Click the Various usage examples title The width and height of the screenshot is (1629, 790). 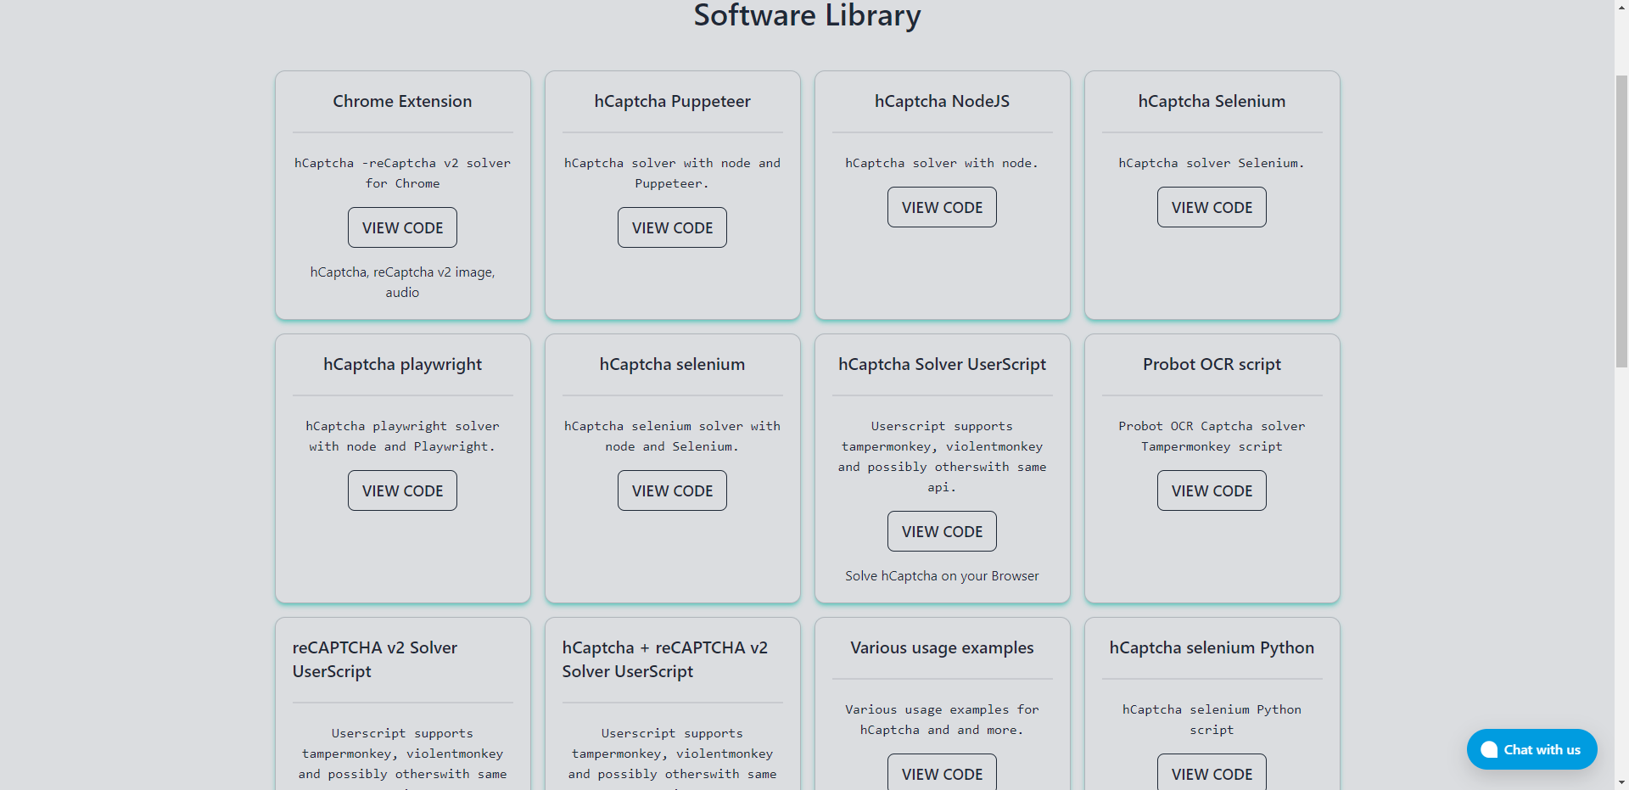942,647
